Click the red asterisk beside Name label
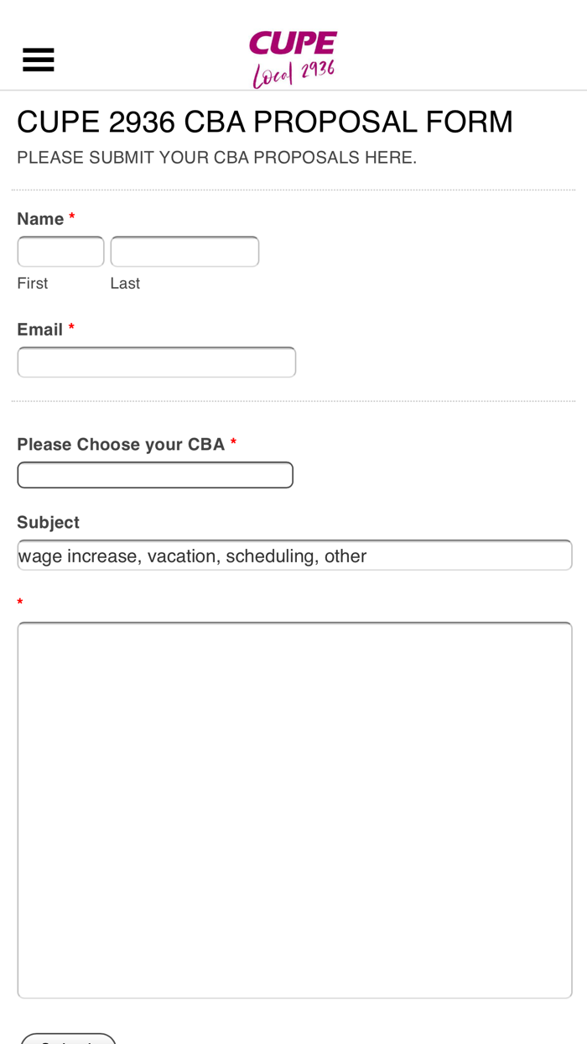Image resolution: width=587 pixels, height=1044 pixels. 72,219
